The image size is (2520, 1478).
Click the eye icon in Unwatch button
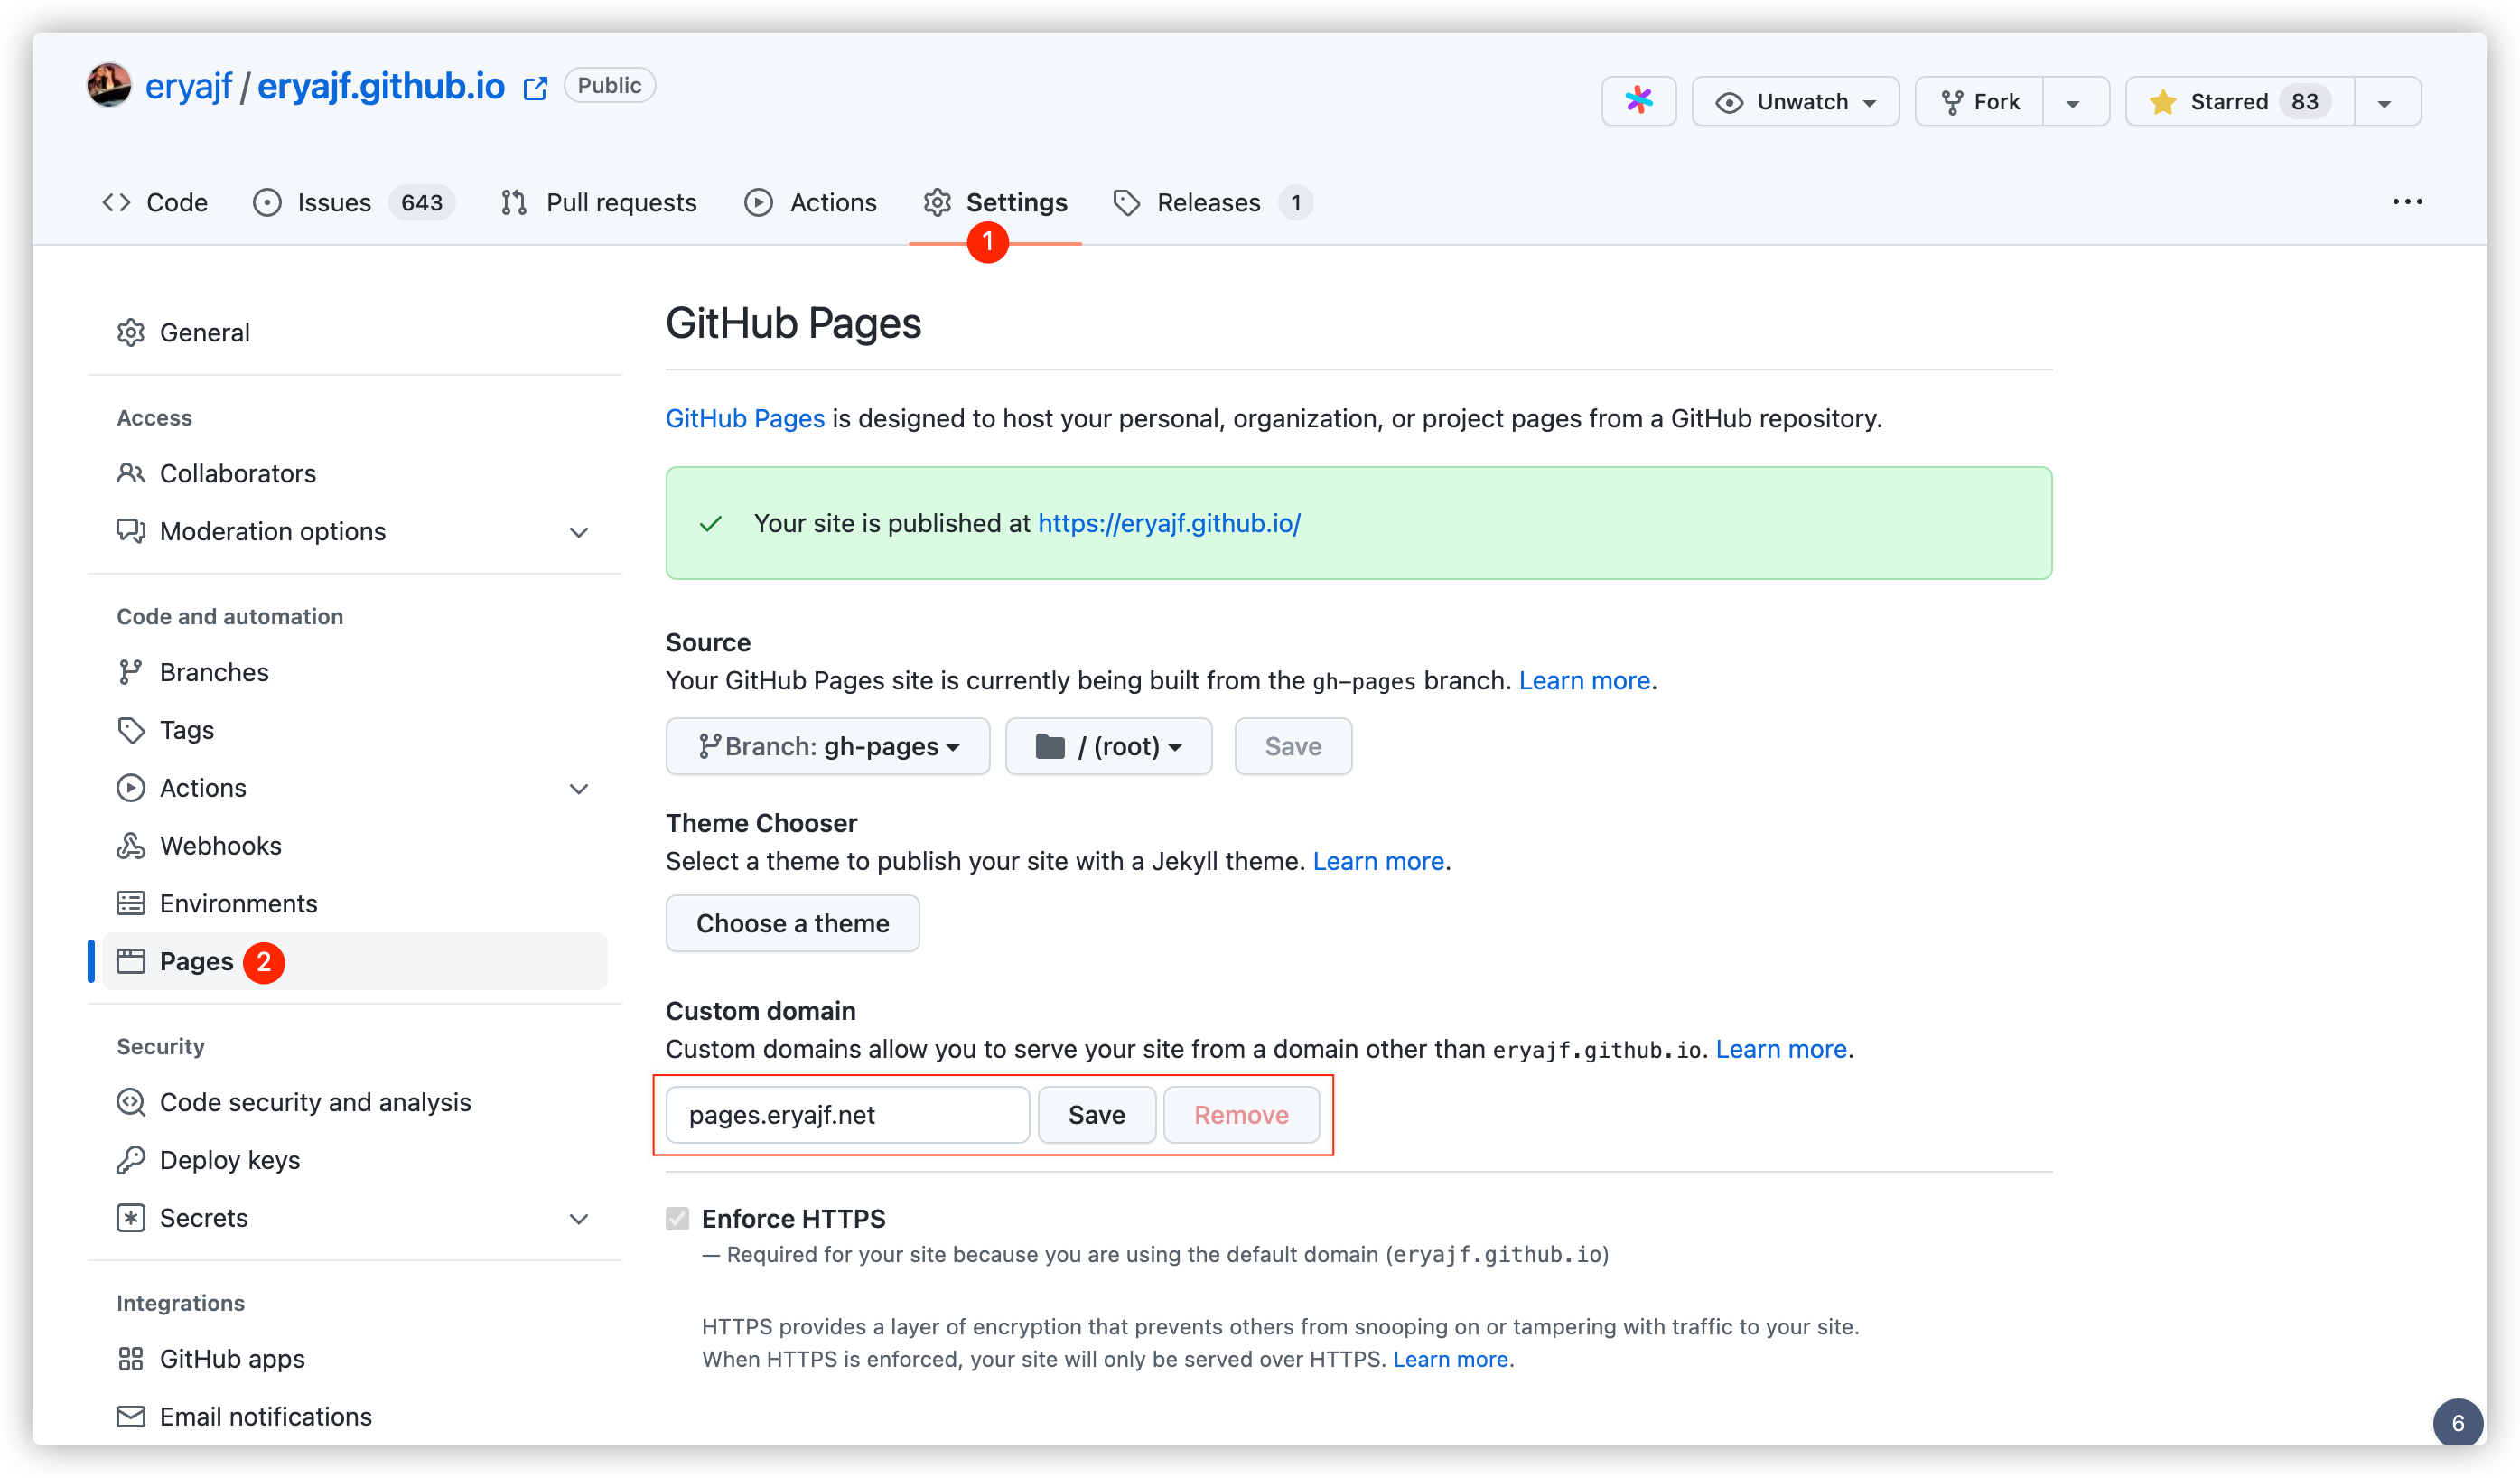(1729, 102)
